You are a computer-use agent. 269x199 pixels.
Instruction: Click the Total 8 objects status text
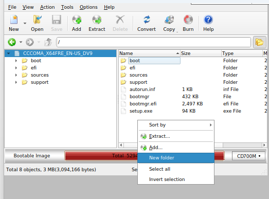coord(51,170)
